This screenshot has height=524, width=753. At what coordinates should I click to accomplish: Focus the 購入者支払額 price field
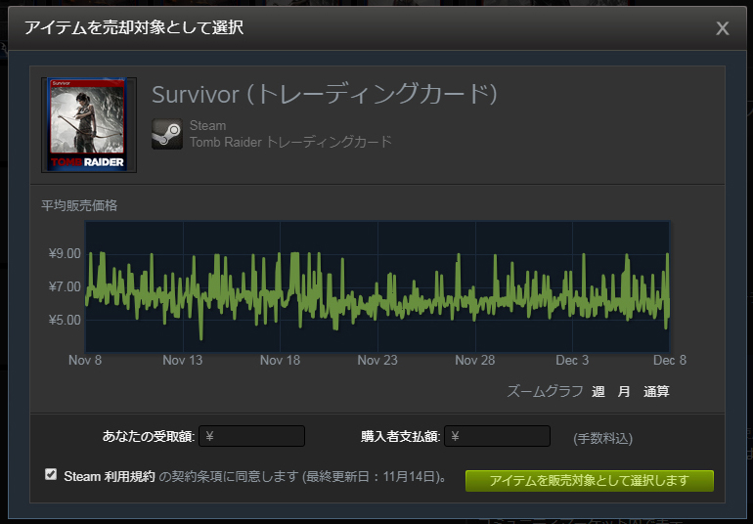(x=497, y=436)
